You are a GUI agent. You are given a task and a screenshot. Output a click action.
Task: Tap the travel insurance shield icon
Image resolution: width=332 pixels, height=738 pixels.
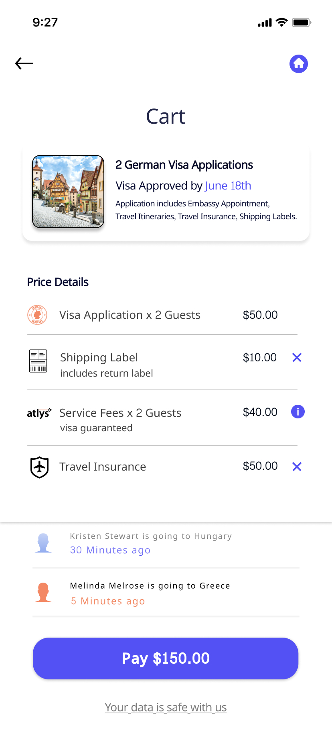pyautogui.click(x=39, y=467)
